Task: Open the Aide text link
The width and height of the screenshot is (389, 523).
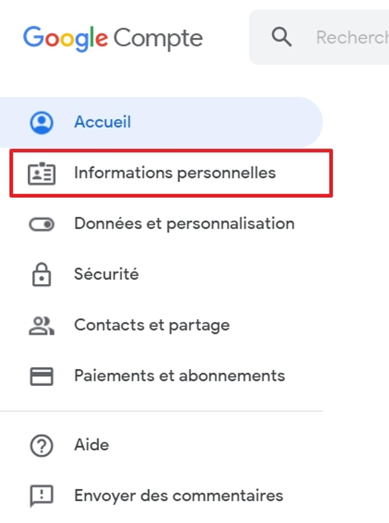Action: click(x=91, y=445)
